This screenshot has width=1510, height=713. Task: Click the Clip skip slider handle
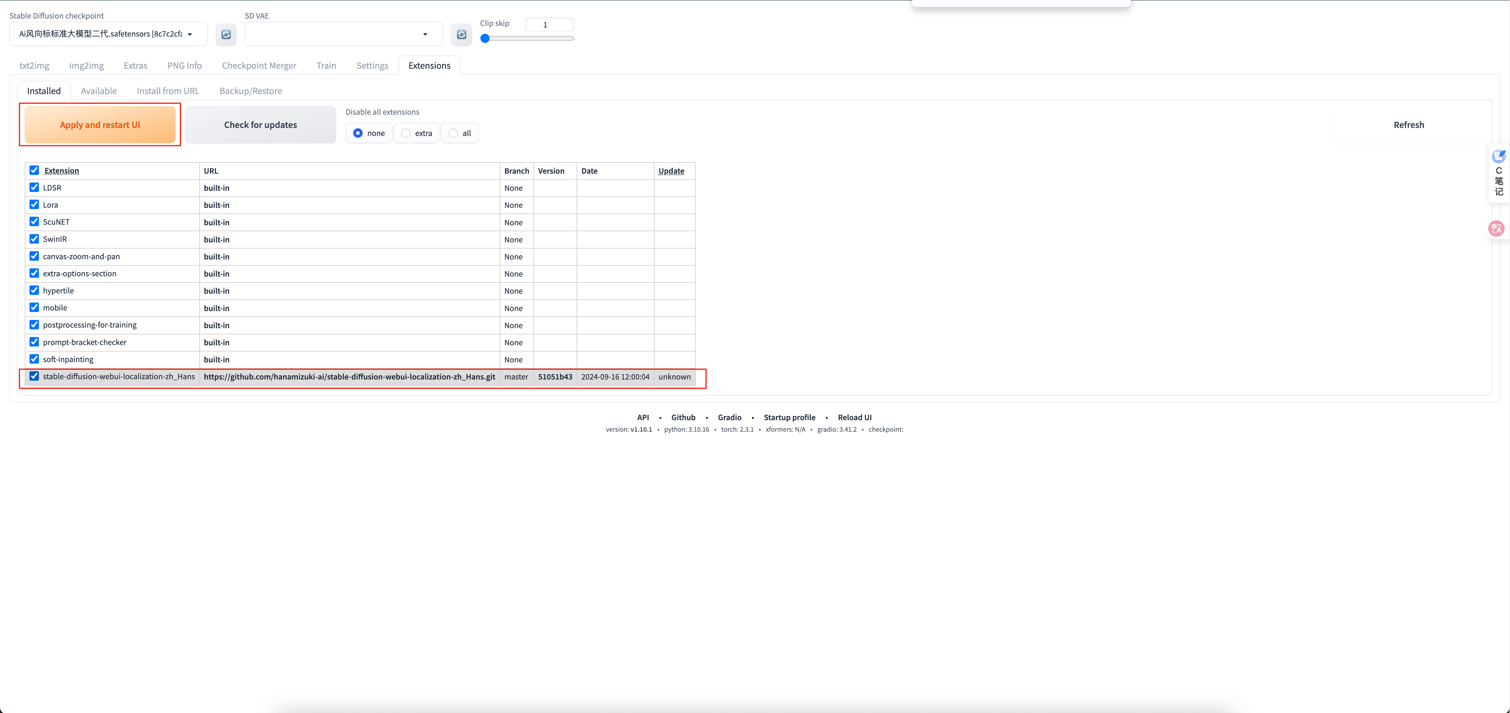click(485, 39)
